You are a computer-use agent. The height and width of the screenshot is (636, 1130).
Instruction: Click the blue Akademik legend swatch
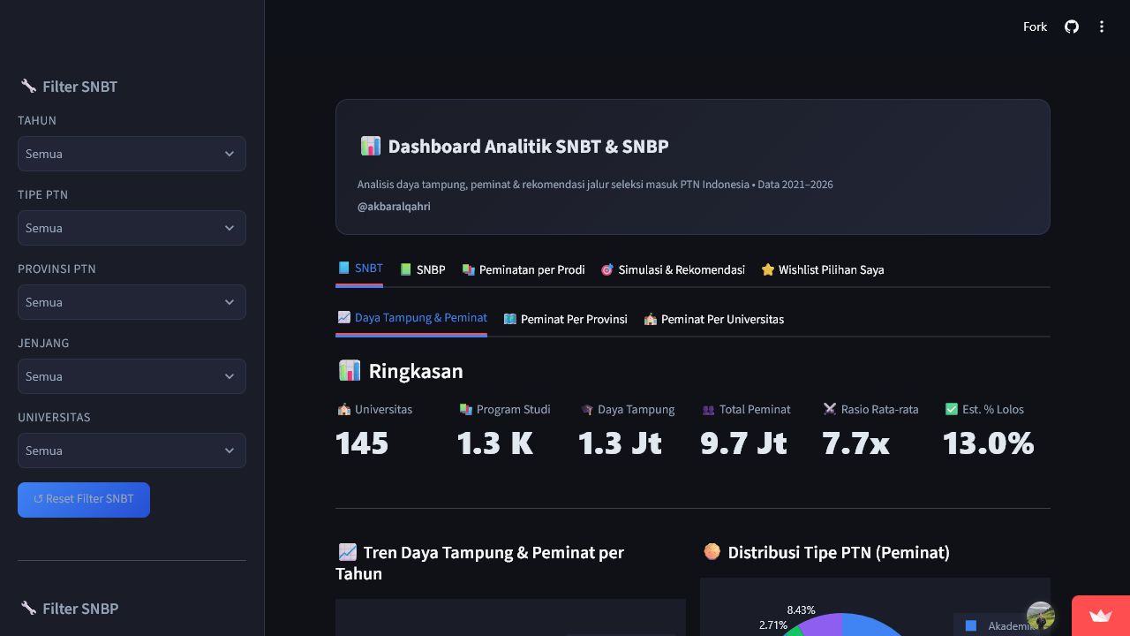(x=971, y=626)
